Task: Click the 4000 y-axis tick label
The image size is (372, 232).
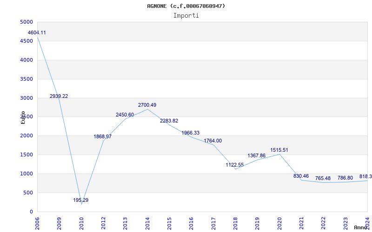Action: (x=27, y=60)
